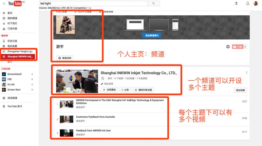Viewport: 262px width, 146px height.
Task: Select Shanghai INKWIN Inkj... playlist in sidebar
Action: (x=18, y=57)
